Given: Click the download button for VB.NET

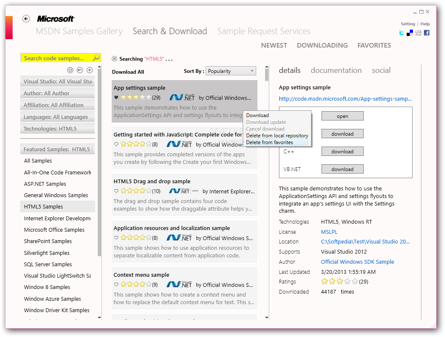Looking at the screenshot, I should click(x=342, y=169).
